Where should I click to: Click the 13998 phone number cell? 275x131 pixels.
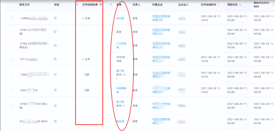coord(34,18)
